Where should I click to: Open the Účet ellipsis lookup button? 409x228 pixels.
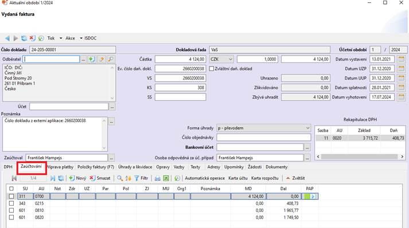tap(112, 107)
